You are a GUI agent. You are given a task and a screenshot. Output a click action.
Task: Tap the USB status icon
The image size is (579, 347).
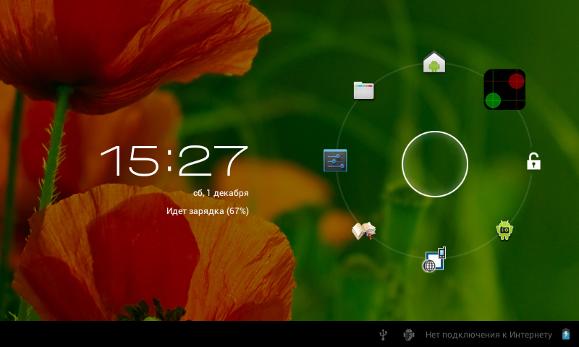coord(384,335)
